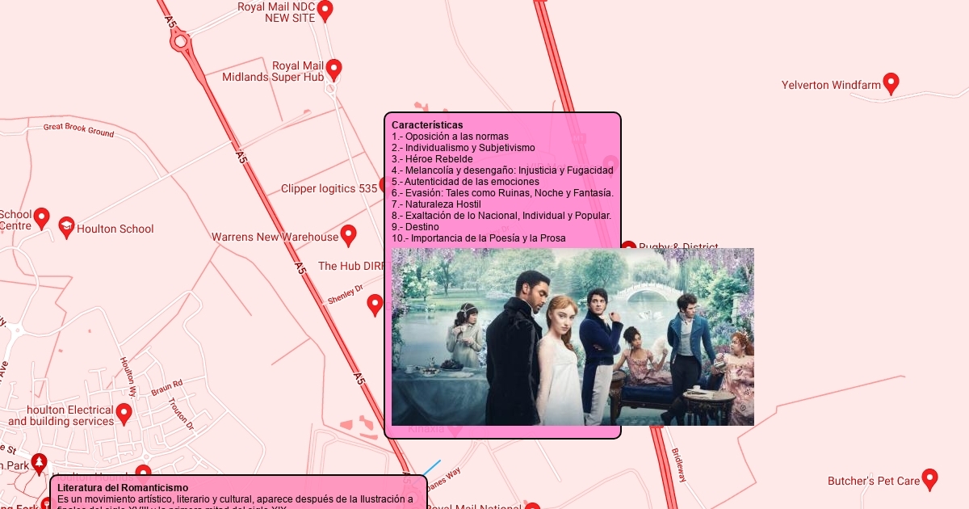
Task: Click the houlton Electrical and building services pin
Action: [x=124, y=414]
